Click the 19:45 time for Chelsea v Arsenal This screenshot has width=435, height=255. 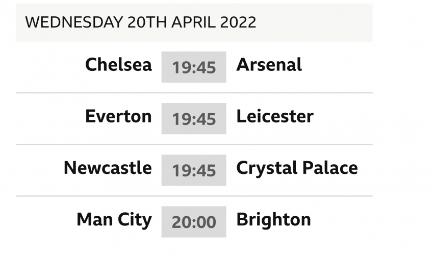pyautogui.click(x=194, y=67)
